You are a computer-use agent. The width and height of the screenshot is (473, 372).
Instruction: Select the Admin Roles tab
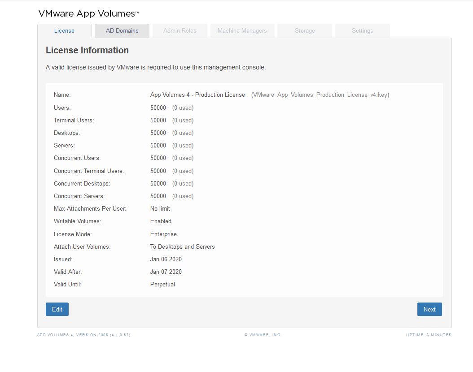(x=180, y=31)
